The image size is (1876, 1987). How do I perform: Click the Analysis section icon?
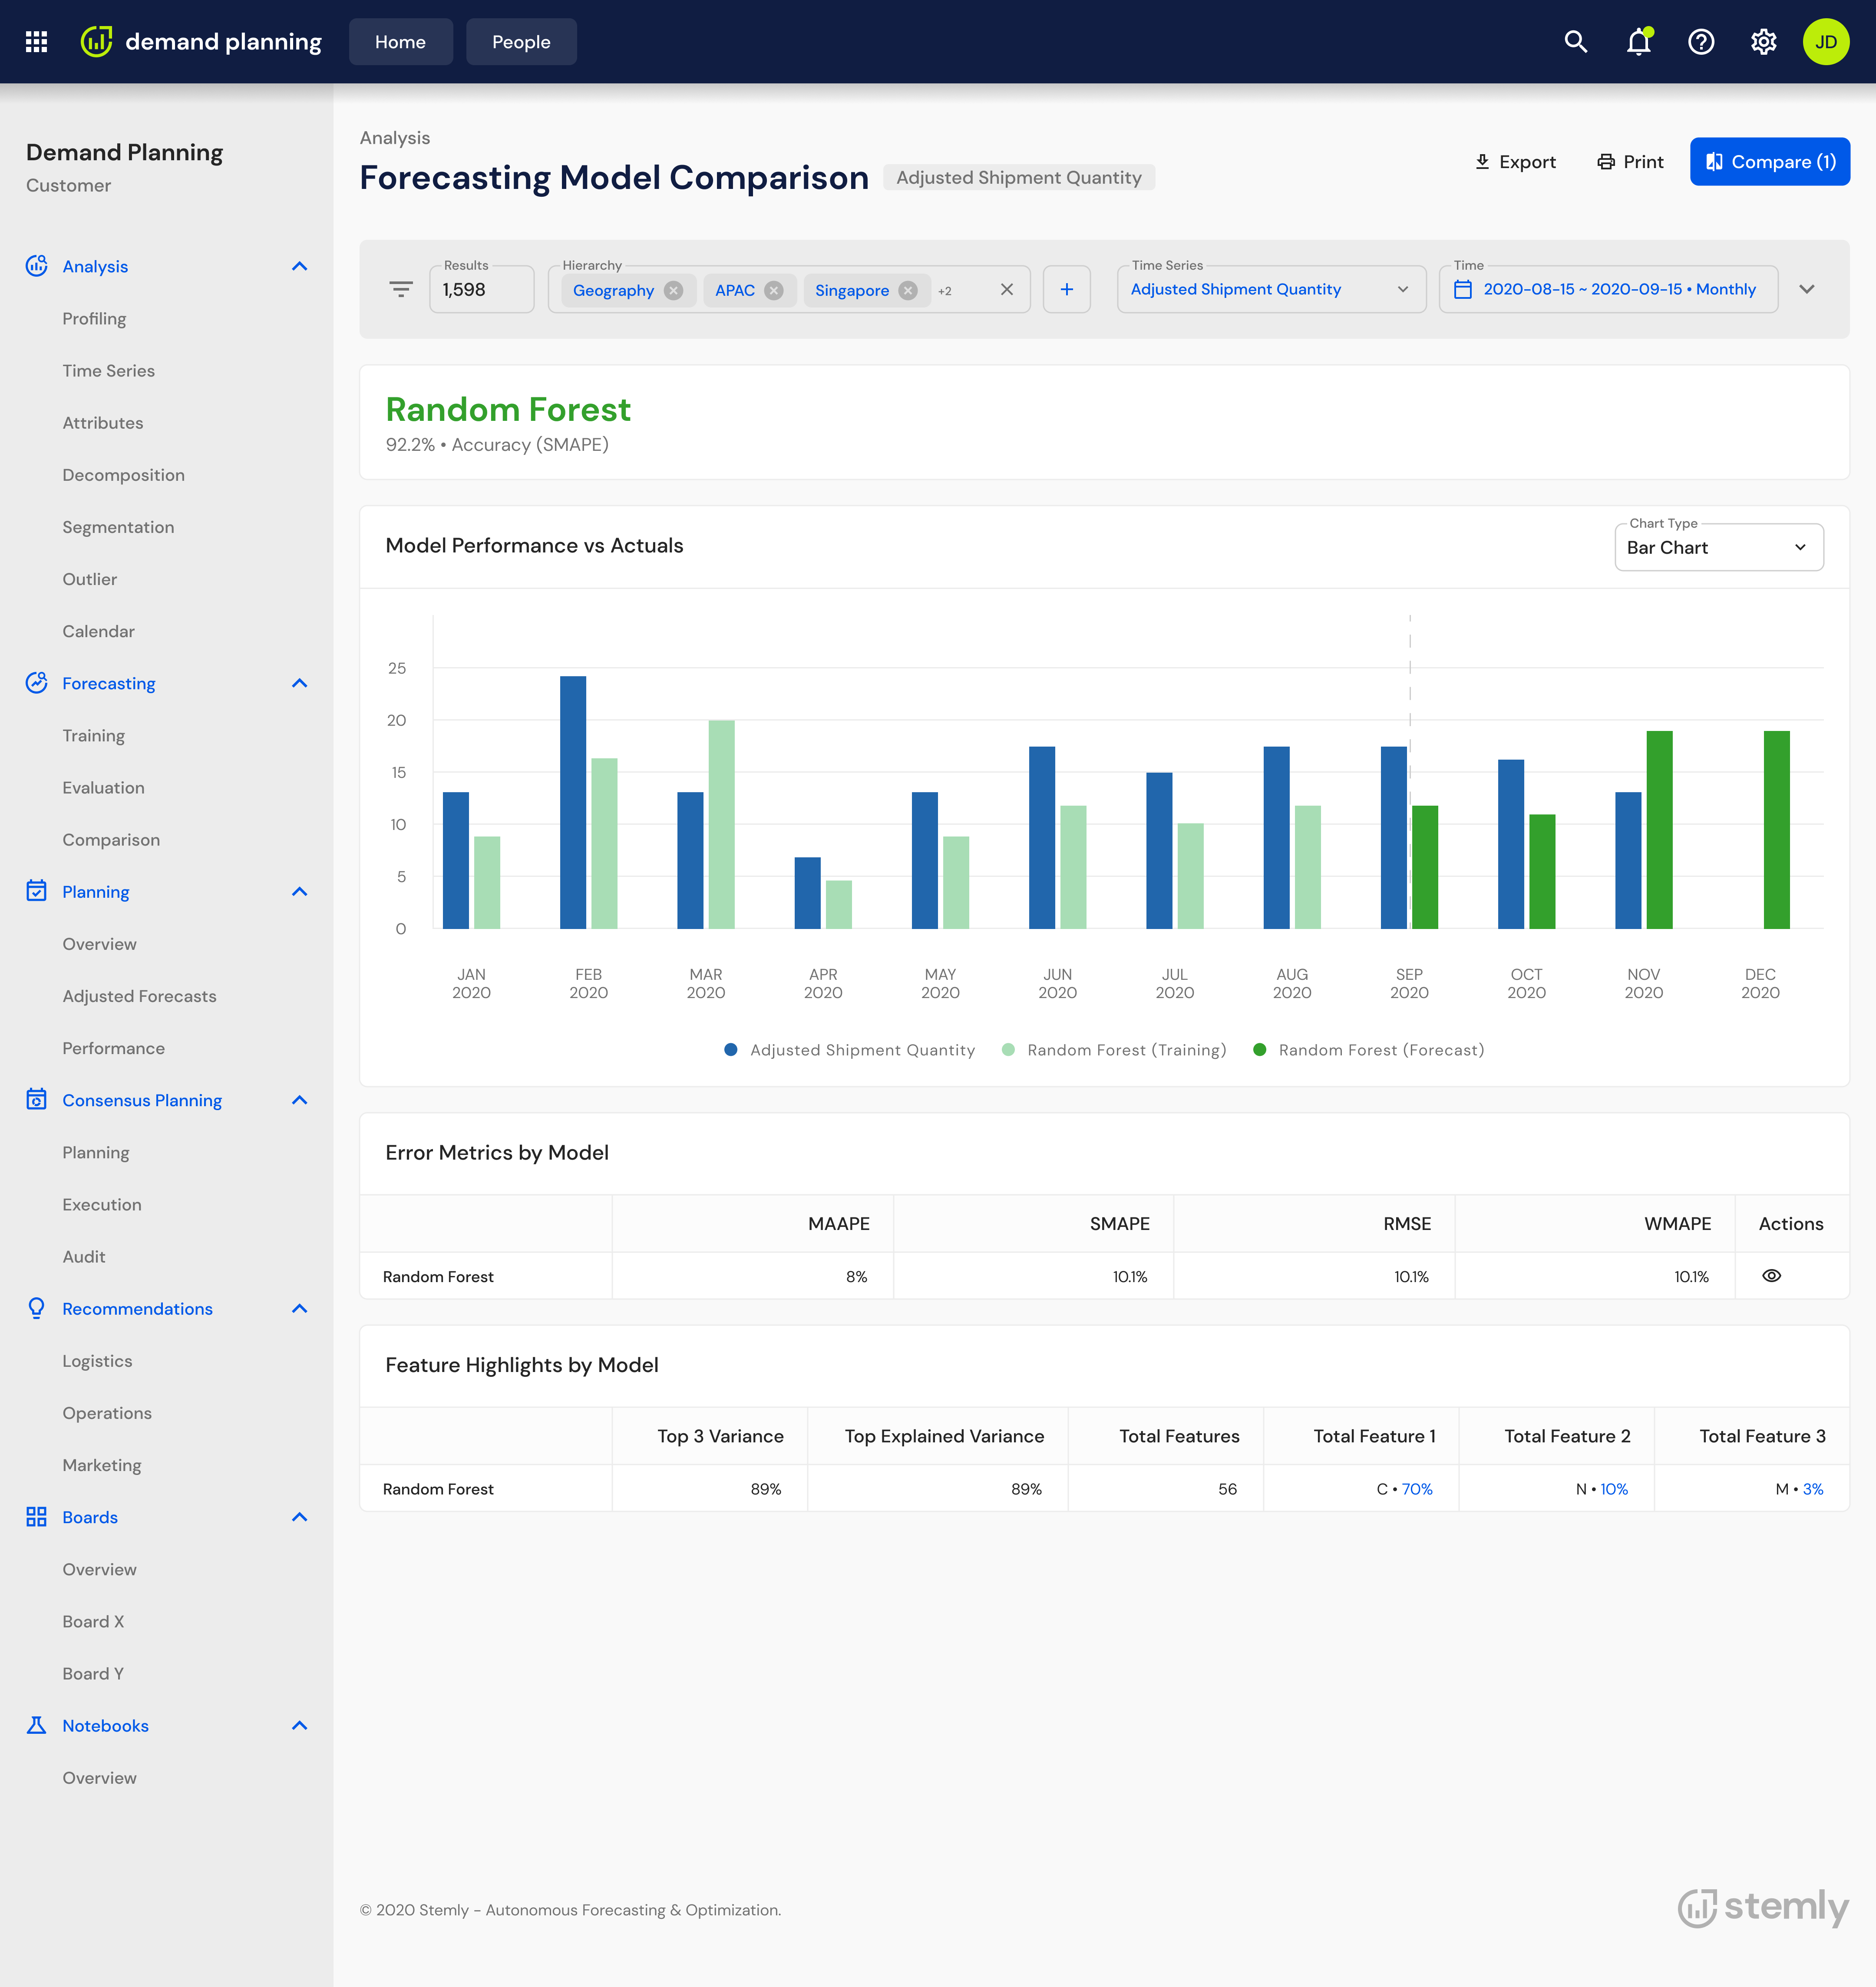(x=37, y=266)
